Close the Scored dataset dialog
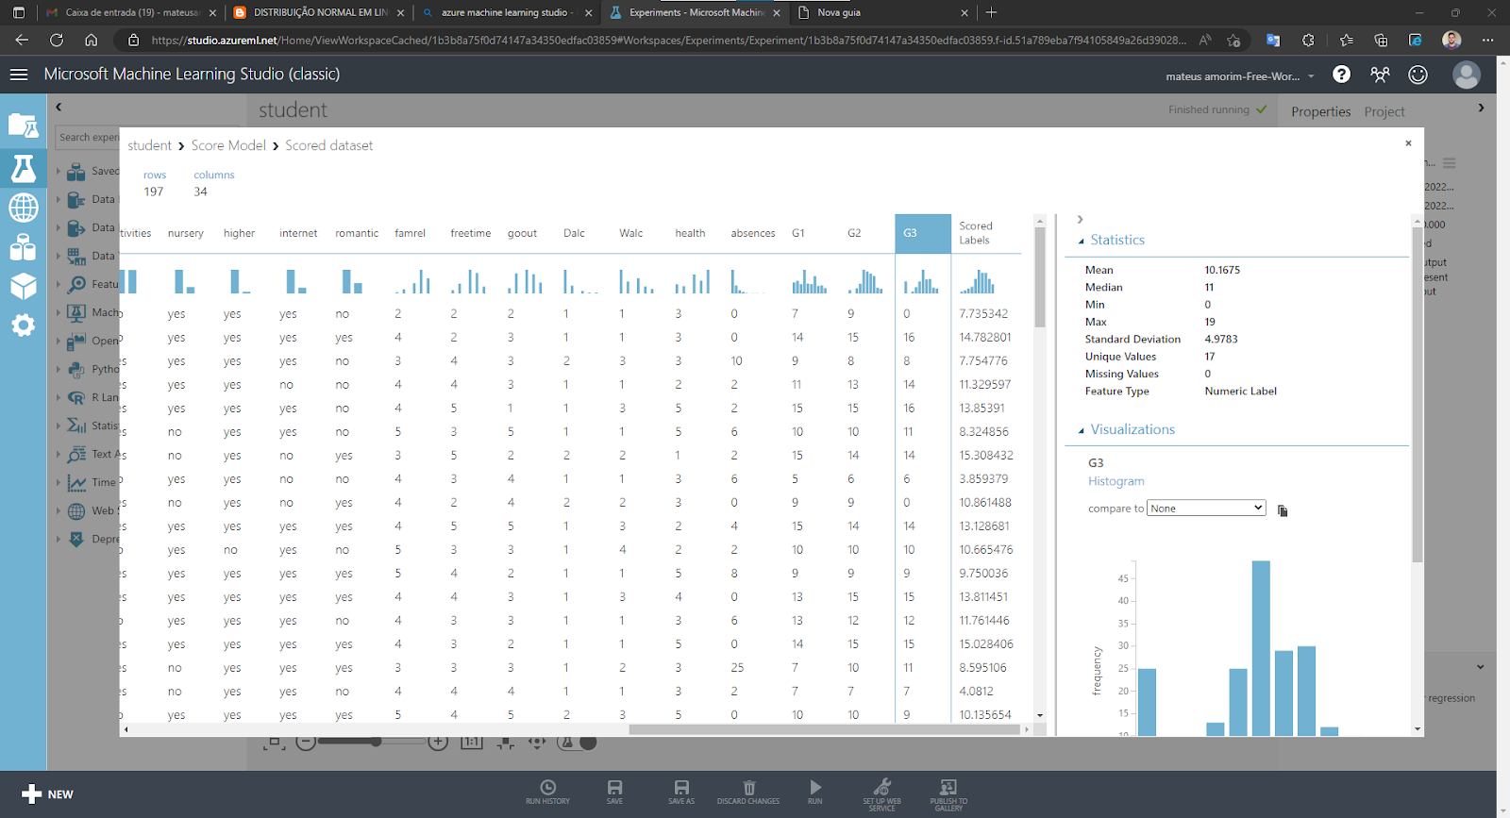This screenshot has height=818, width=1510. [1408, 143]
